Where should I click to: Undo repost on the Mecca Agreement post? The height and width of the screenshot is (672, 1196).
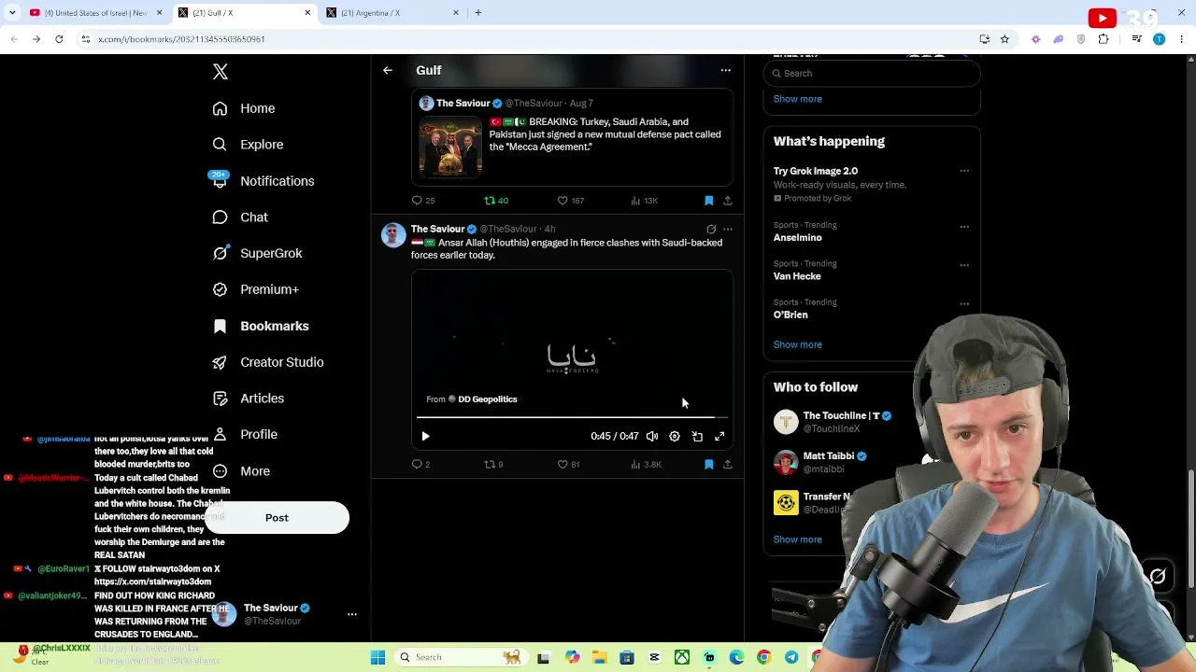click(x=496, y=201)
